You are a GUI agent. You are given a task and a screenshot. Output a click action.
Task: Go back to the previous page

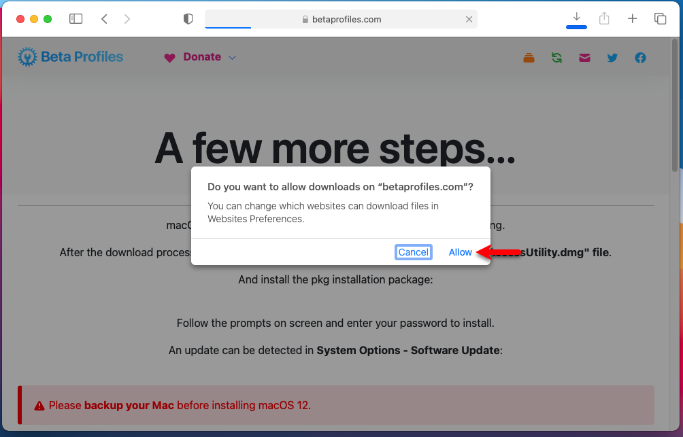[x=104, y=19]
